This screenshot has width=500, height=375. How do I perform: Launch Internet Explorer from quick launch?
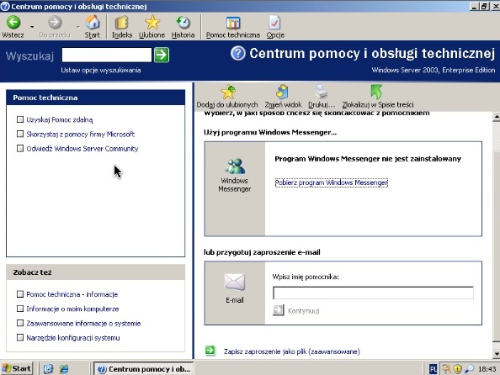click(x=64, y=368)
